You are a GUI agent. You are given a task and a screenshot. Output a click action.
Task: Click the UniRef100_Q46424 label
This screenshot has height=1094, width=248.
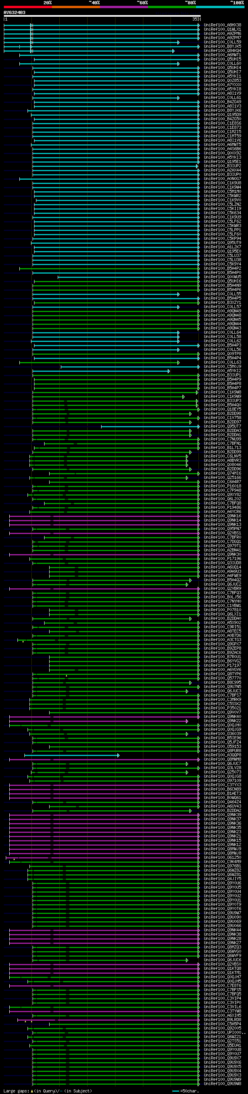[222, 802]
